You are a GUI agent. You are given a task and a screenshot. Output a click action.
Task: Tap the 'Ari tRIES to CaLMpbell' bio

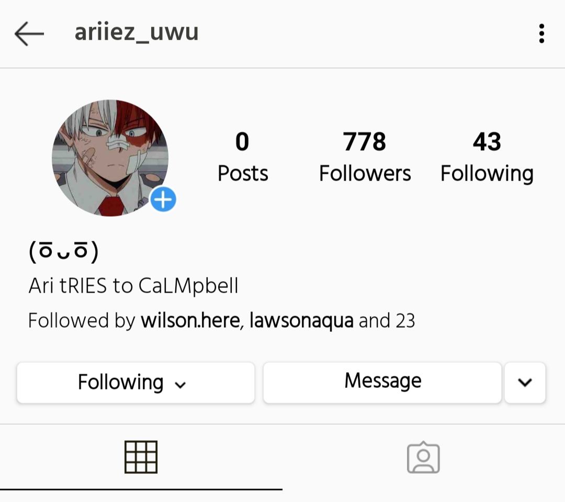click(133, 286)
